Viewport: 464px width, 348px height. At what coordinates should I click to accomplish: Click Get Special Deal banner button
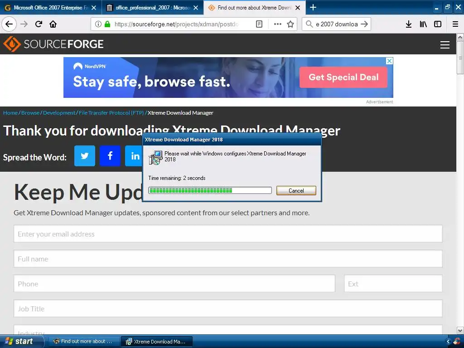(343, 77)
